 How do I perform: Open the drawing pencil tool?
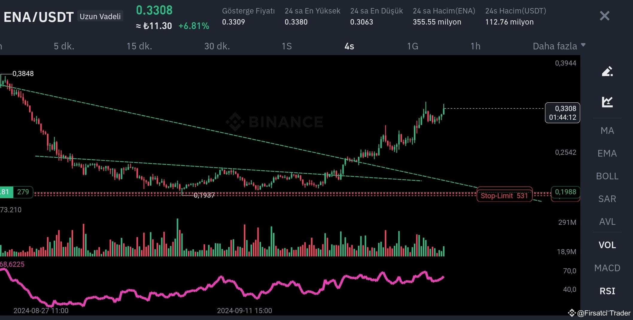pos(607,71)
